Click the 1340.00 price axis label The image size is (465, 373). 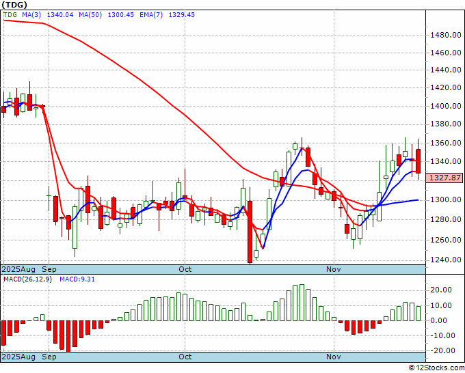(x=446, y=161)
